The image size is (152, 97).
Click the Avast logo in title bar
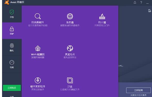(7, 2)
